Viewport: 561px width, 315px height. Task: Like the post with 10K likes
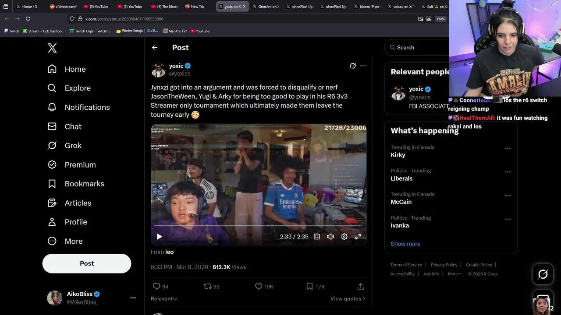pos(264,287)
